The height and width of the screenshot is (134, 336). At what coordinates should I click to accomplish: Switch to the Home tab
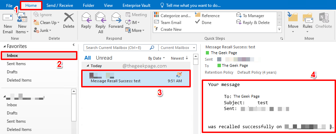click(x=31, y=5)
